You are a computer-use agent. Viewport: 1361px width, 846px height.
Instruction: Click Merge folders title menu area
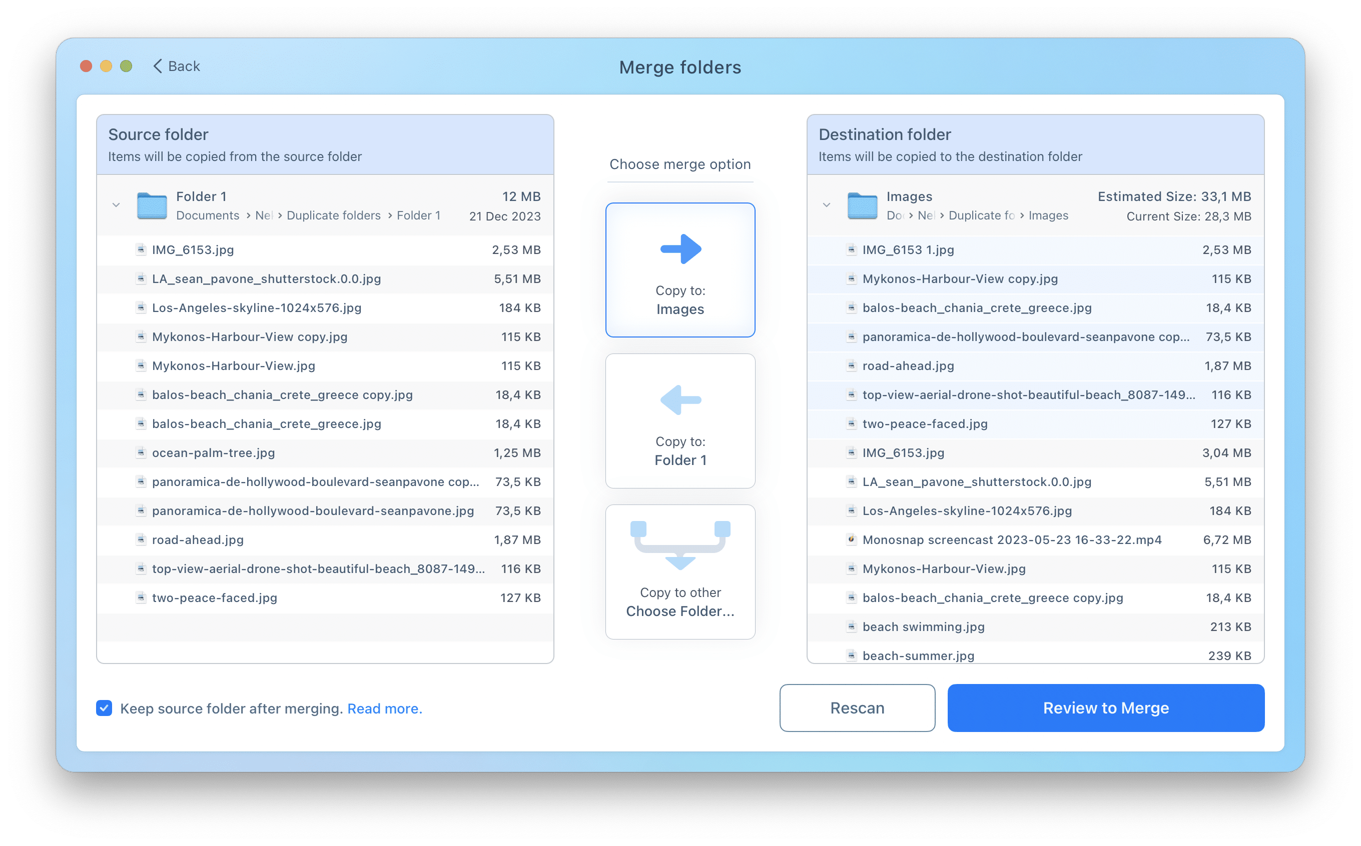click(679, 65)
